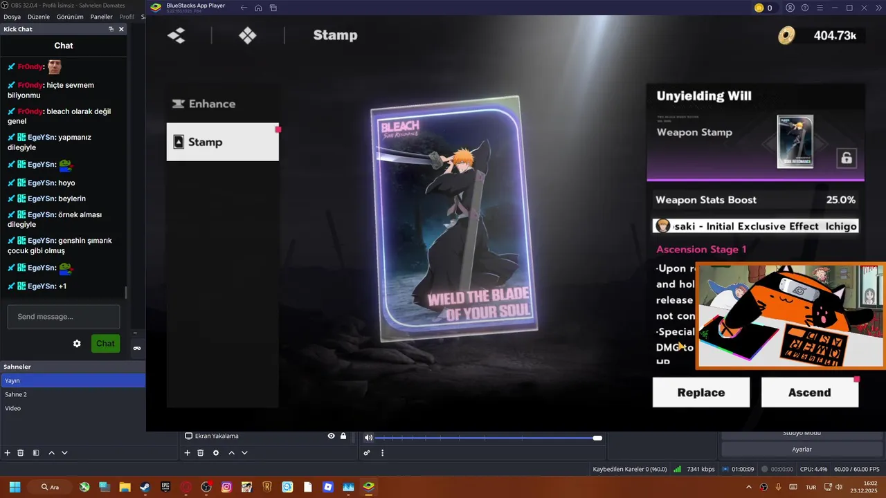Toggle lock on Ekran Yakalama source
This screenshot has width=886, height=498.
pyautogui.click(x=343, y=436)
